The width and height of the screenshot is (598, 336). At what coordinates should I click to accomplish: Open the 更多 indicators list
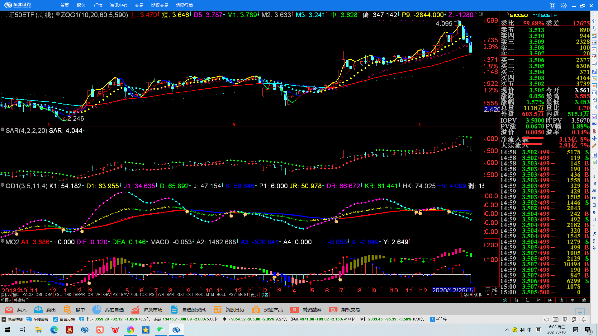(254, 295)
